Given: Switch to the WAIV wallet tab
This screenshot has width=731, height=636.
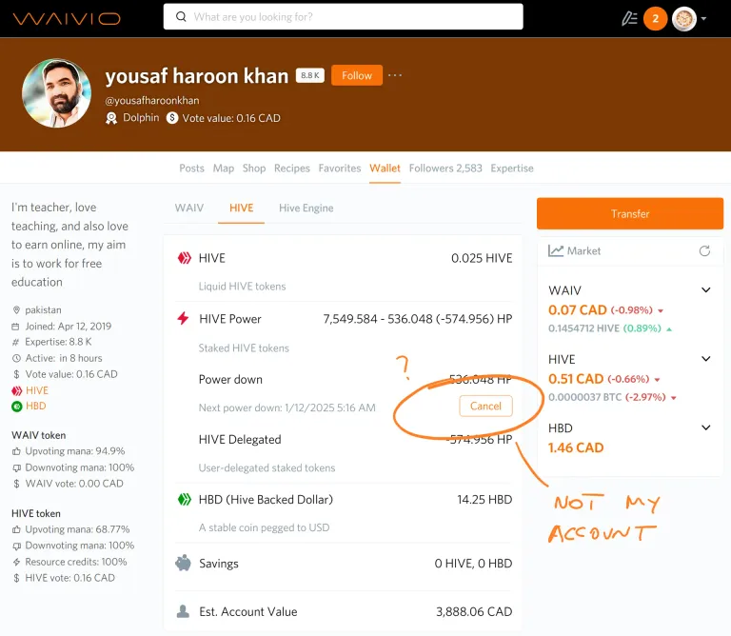Looking at the screenshot, I should 189,208.
